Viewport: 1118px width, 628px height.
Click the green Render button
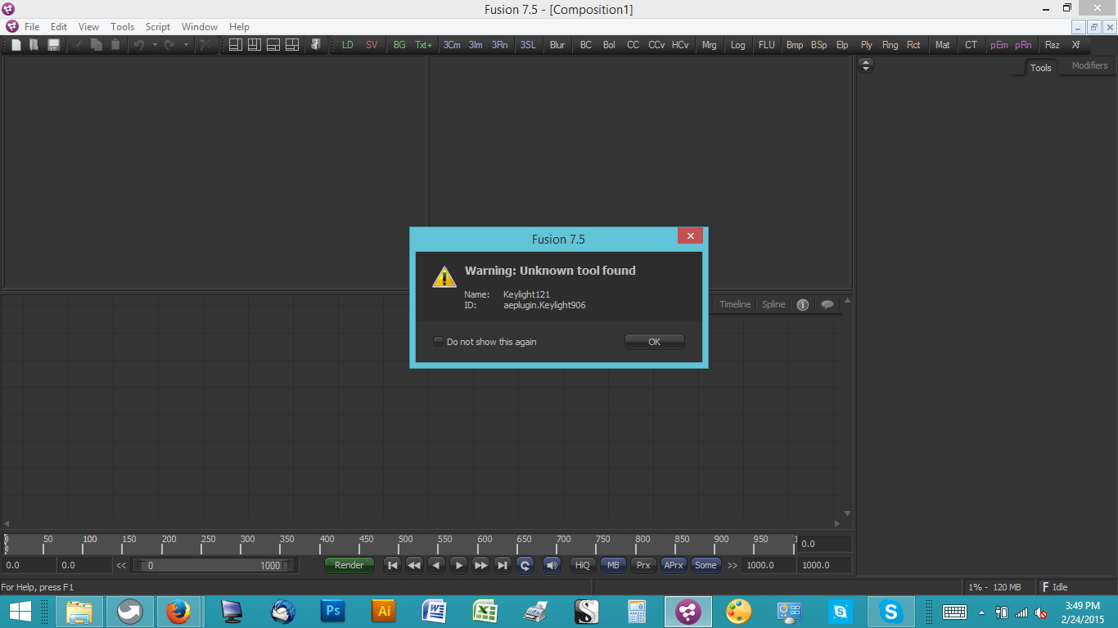click(x=349, y=565)
